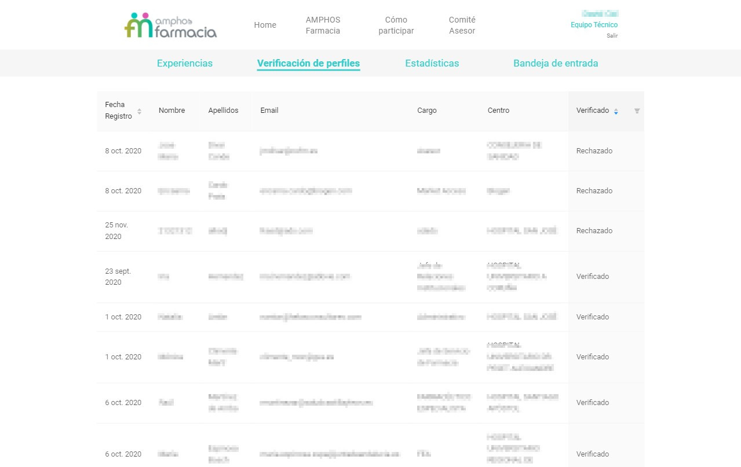Image resolution: width=741 pixels, height=467 pixels.
Task: Navigate to Comité Asesor
Action: pos(462,25)
